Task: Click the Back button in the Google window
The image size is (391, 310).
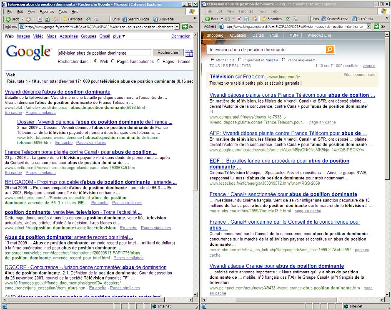Action: coord(13,19)
